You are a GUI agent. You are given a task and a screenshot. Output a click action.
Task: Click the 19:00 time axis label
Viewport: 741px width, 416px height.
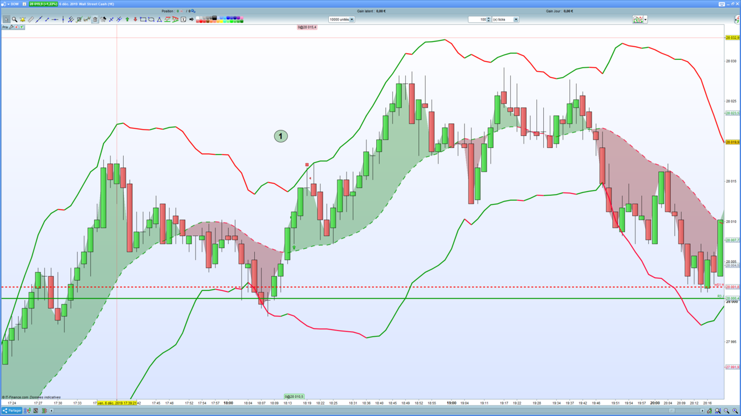(451, 403)
